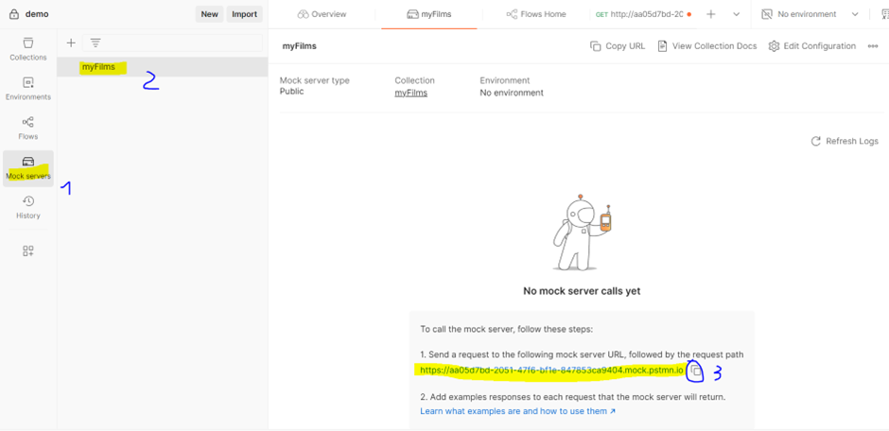The height and width of the screenshot is (431, 889).
Task: Select Mock servers in the sidebar
Action: pyautogui.click(x=27, y=167)
